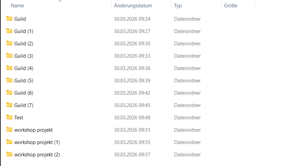Select the workshop projekt (1) folder name
This screenshot has height=166, width=294.
coord(37,142)
